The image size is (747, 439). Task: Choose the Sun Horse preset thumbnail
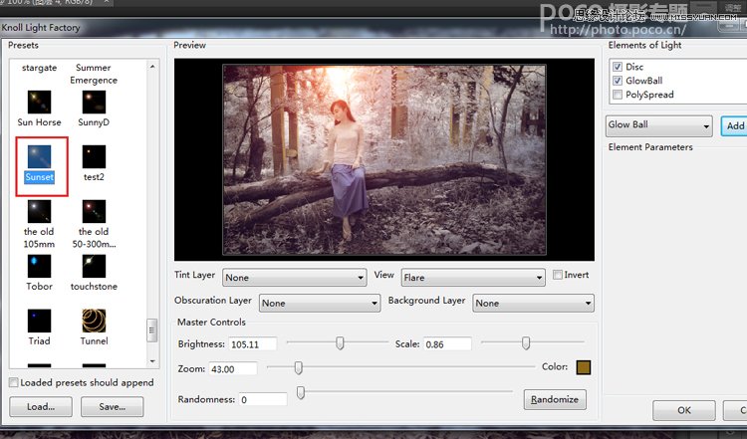click(40, 102)
